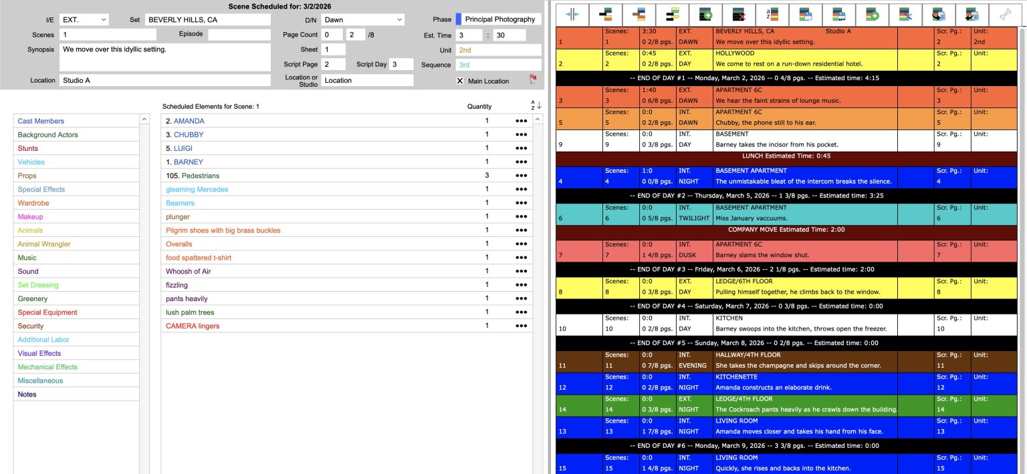Click the colored strips with green plus icon
The height and width of the screenshot is (474, 1027).
click(873, 13)
